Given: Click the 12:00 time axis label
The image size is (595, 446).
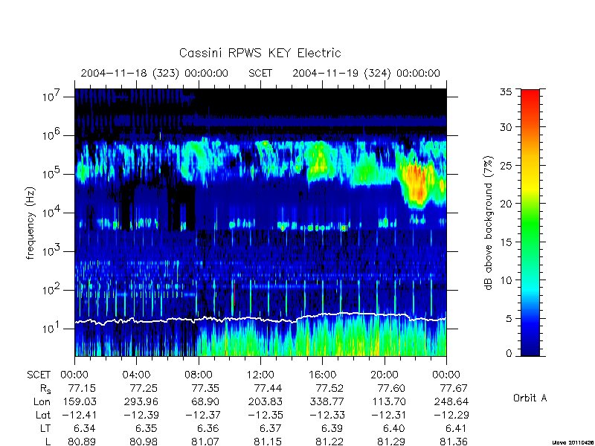Looking at the screenshot, I should click(x=260, y=375).
